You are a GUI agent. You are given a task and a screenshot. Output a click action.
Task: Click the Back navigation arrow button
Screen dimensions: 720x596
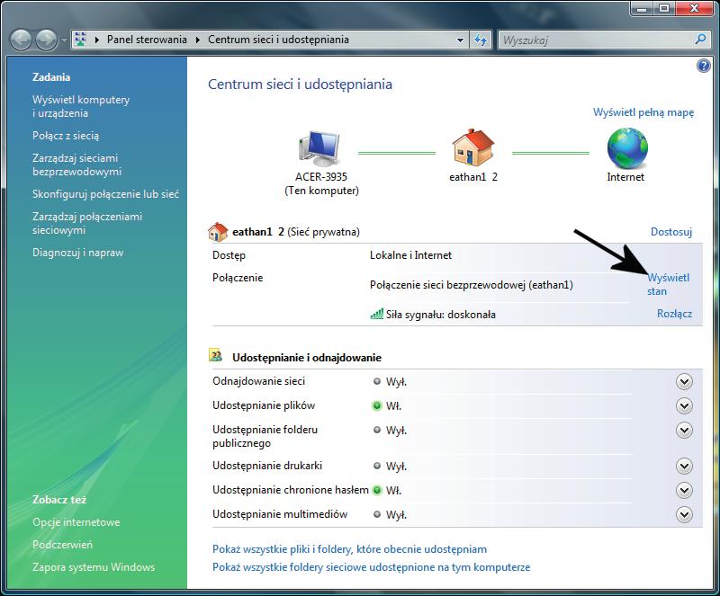click(21, 40)
